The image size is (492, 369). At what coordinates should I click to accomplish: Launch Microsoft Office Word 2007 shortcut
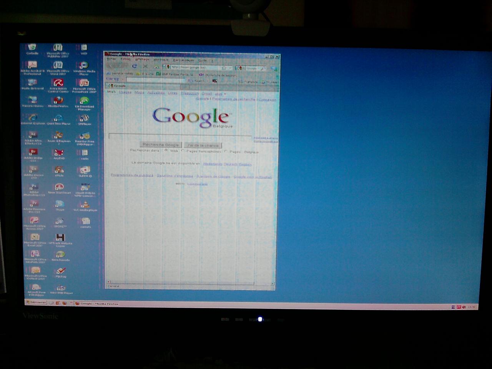pos(58,68)
